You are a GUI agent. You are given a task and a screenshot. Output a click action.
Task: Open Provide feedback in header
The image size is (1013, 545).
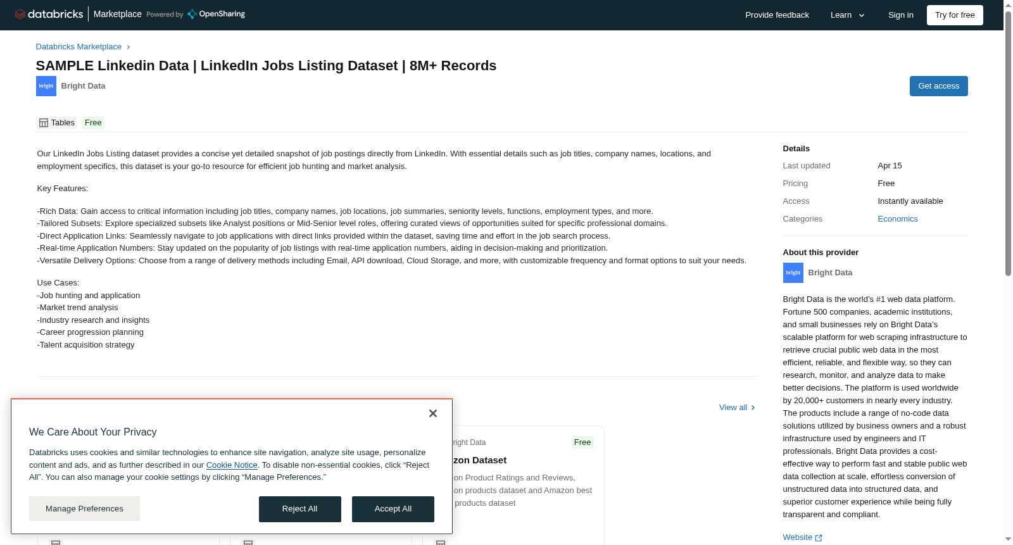[x=777, y=15]
